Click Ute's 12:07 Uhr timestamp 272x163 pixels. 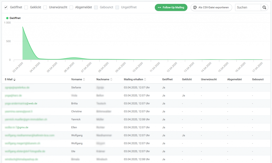coord(137,151)
